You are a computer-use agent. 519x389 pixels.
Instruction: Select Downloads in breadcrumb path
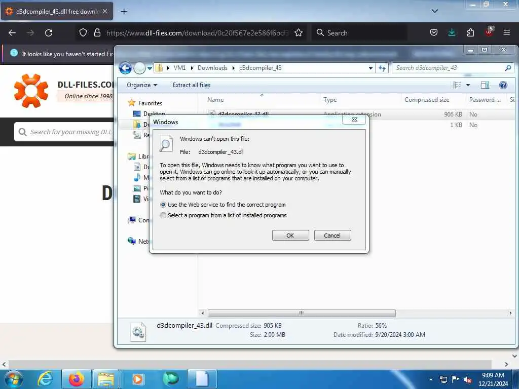212,68
